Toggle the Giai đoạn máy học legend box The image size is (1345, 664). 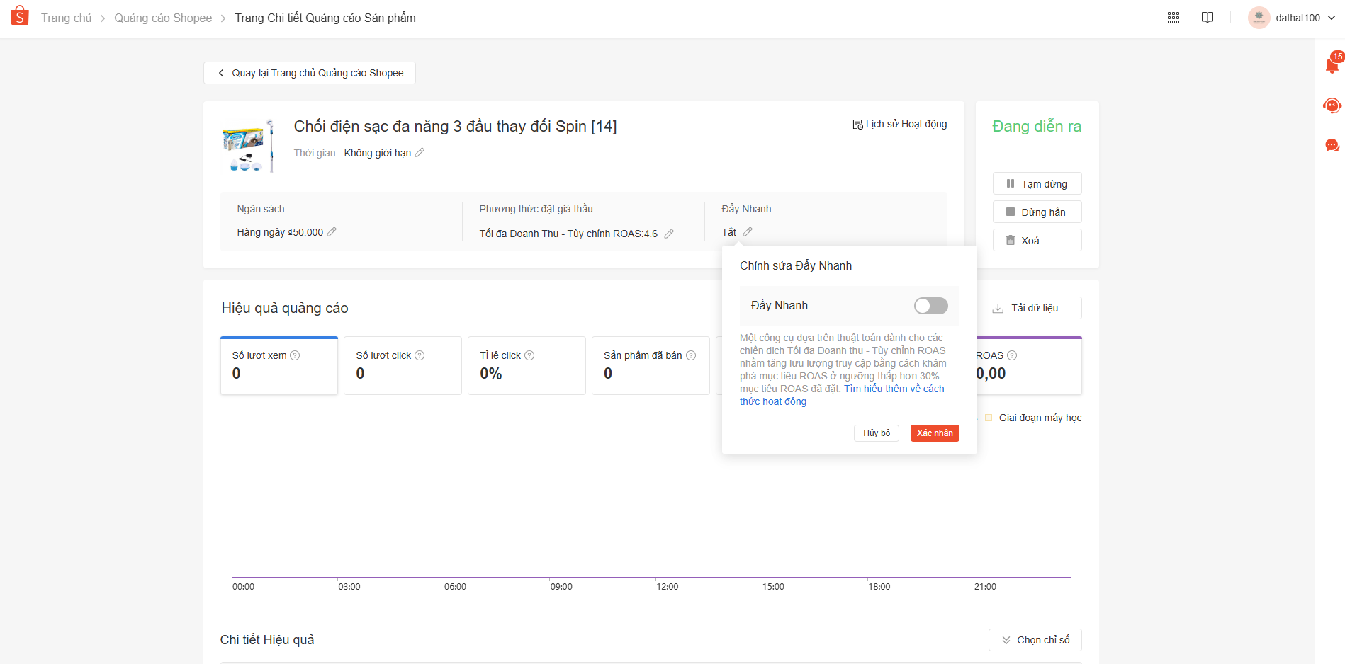pos(989,418)
